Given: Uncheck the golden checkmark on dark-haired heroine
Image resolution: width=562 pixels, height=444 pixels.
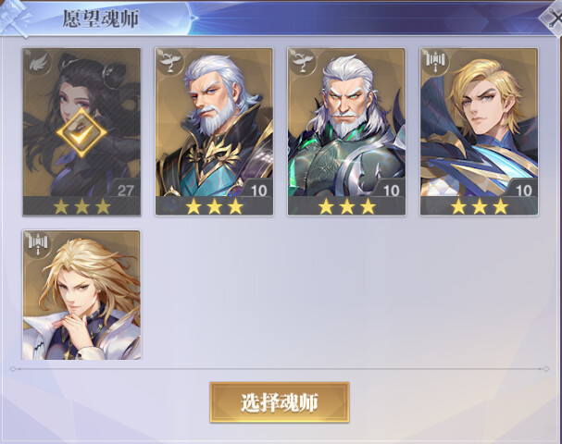Looking at the screenshot, I should (81, 133).
